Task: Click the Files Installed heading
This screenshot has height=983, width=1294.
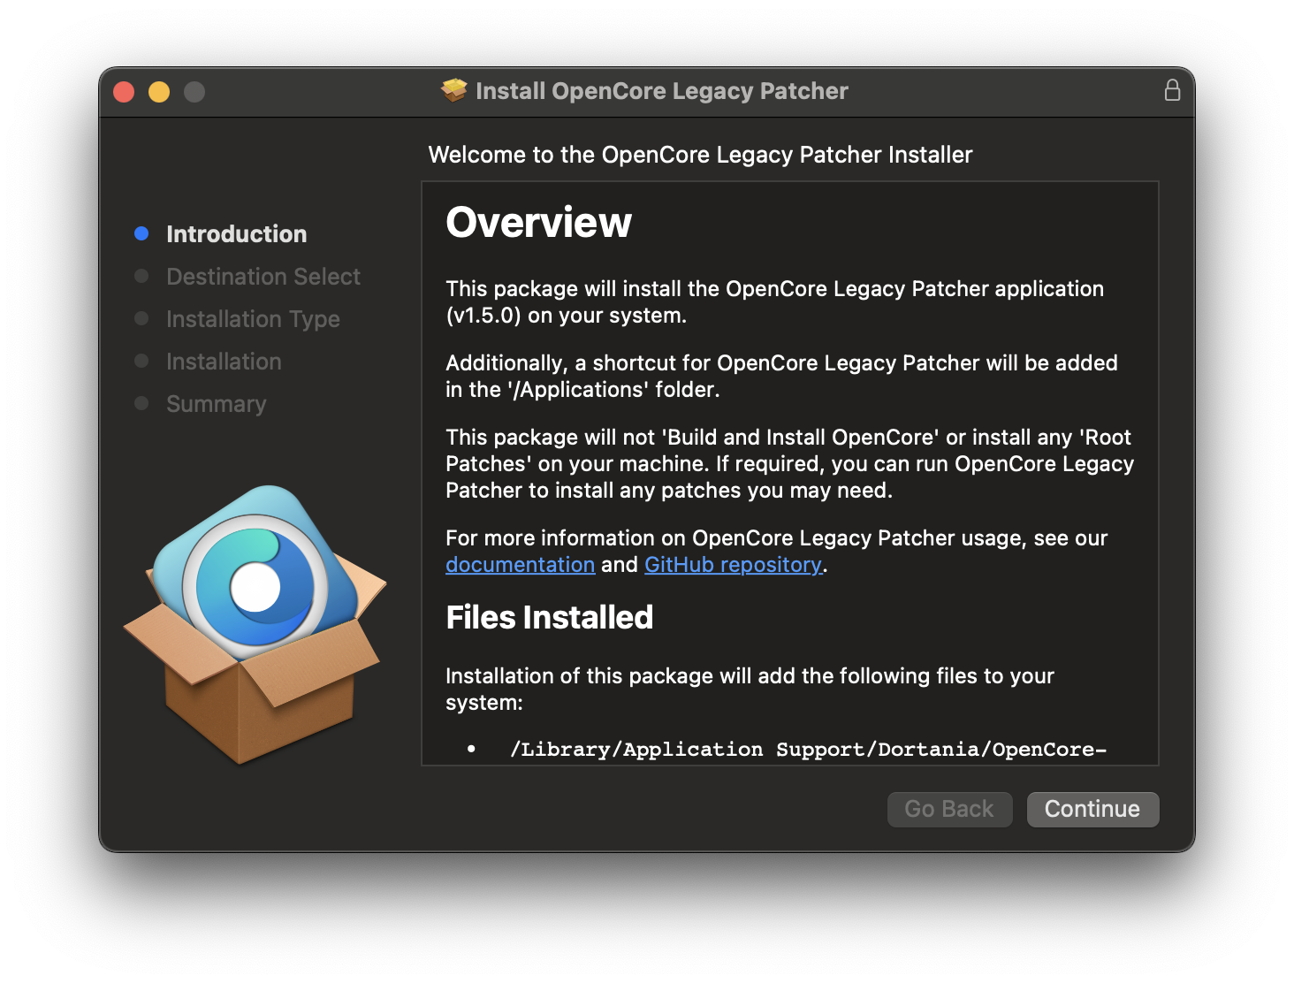Action: pos(549,617)
